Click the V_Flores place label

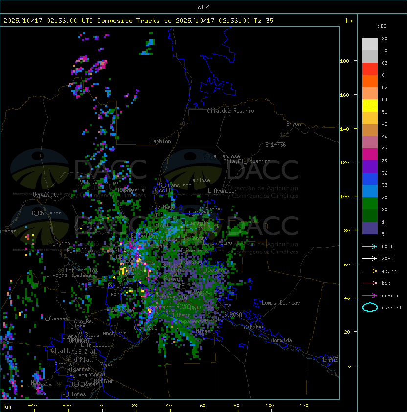[x=74, y=394]
